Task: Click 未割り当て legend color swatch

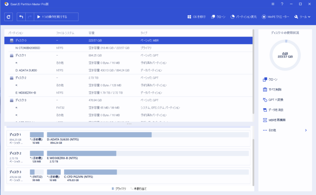Action: 132,189
